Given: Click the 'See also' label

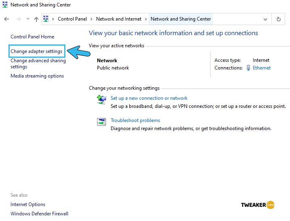Looking at the screenshot, I should tap(19, 195).
